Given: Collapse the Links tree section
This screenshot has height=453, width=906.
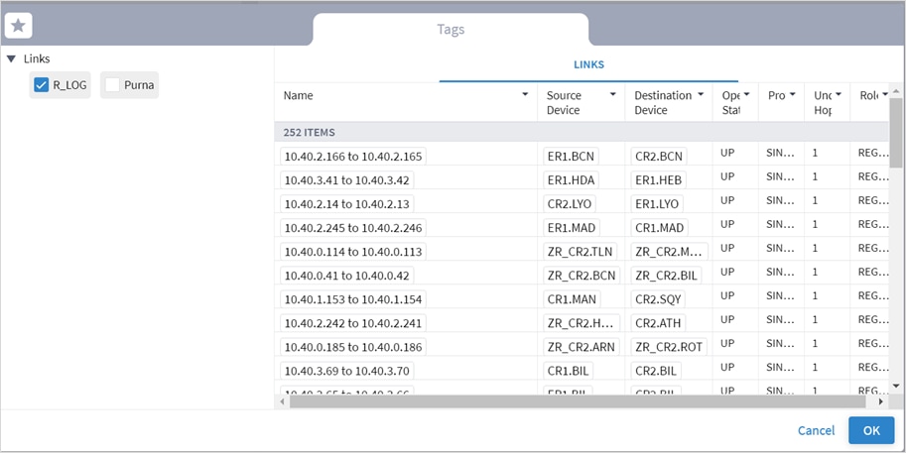Looking at the screenshot, I should click(x=11, y=58).
